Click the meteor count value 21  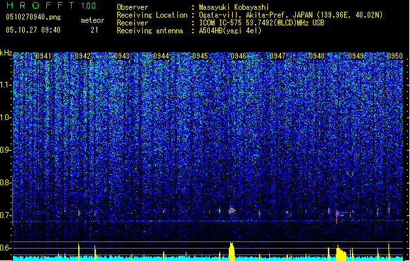pyautogui.click(x=95, y=30)
